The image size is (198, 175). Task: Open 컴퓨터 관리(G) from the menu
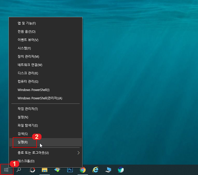tap(45, 82)
